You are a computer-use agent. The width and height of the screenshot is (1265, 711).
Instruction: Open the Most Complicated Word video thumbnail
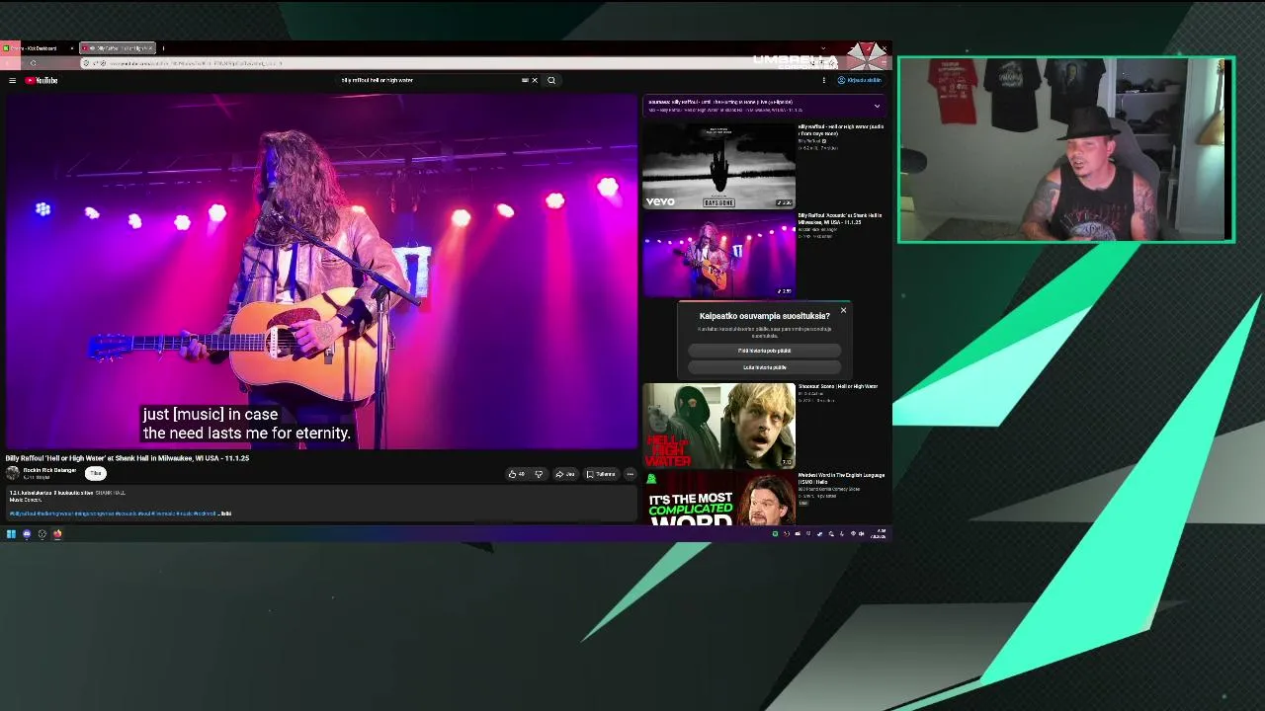click(x=718, y=498)
